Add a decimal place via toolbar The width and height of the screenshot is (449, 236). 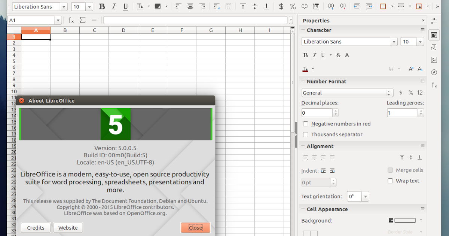pyautogui.click(x=331, y=7)
